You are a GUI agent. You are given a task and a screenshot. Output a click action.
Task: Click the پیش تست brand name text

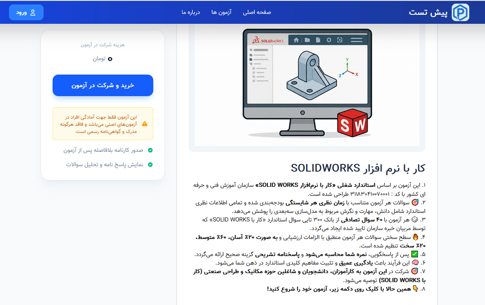click(x=428, y=13)
